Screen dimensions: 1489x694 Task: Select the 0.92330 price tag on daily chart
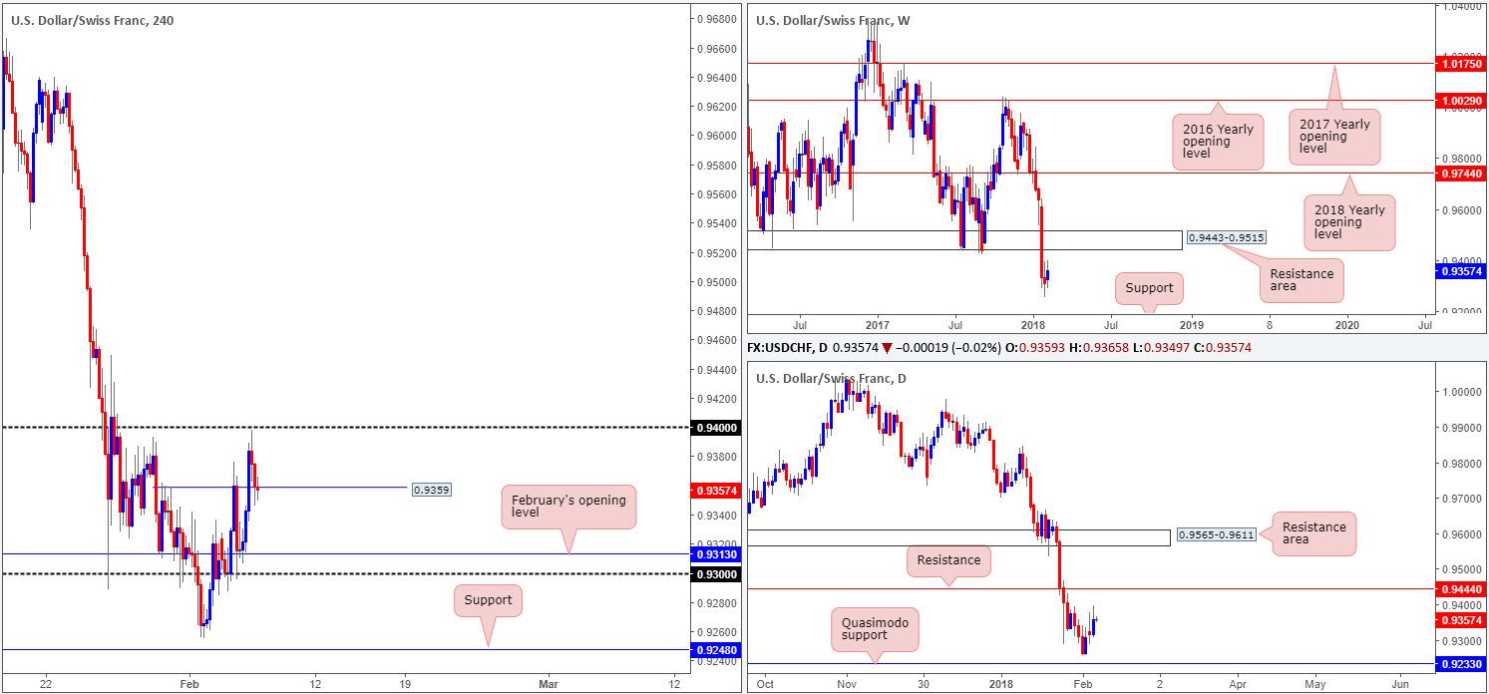1458,663
